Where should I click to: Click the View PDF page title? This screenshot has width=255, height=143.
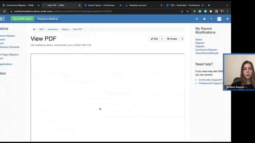click(x=43, y=39)
